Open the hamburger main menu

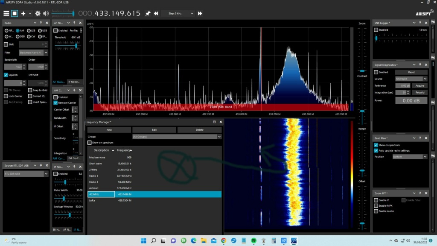6,13
